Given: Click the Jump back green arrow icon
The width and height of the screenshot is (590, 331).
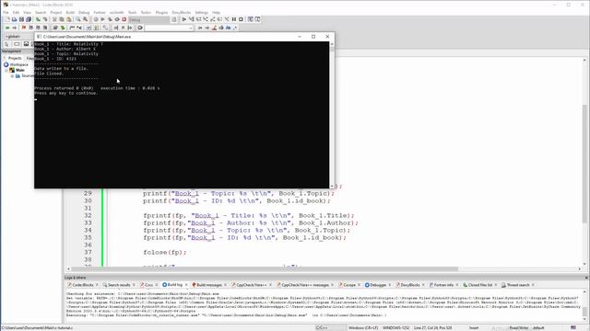Looking at the screenshot, I should [x=7, y=28].
